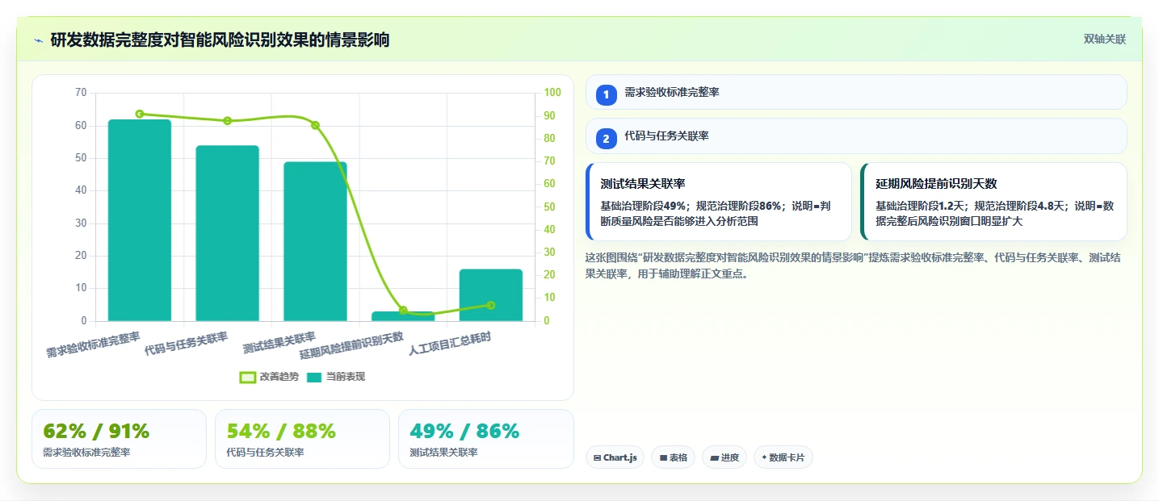Image resolution: width=1159 pixels, height=501 pixels.
Task: Click trend line point above 代码与任务关联率 bar
Action: click(x=227, y=121)
